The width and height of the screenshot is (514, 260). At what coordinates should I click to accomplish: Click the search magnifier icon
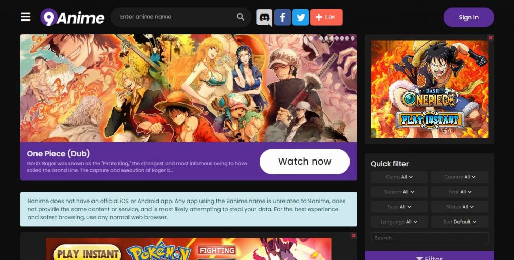(x=240, y=17)
